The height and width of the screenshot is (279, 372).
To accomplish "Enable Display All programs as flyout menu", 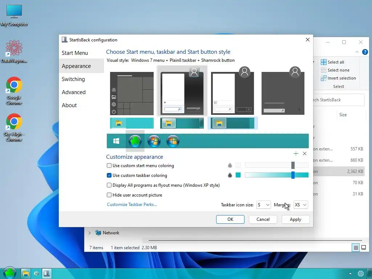I will click(x=109, y=185).
